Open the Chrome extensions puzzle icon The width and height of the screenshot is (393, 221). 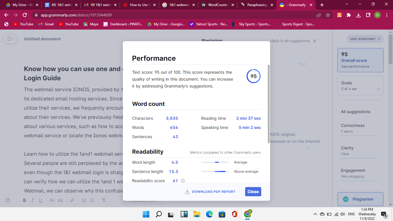coord(349,15)
